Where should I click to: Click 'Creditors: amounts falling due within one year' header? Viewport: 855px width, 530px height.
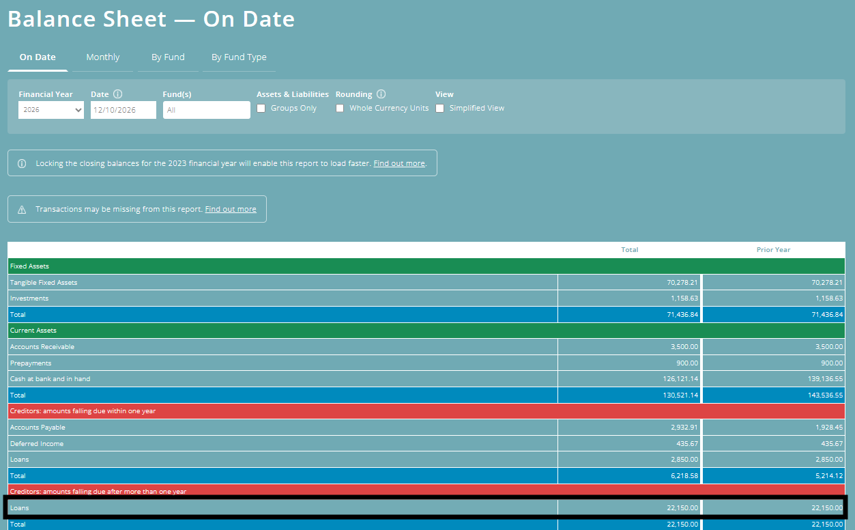(x=426, y=411)
